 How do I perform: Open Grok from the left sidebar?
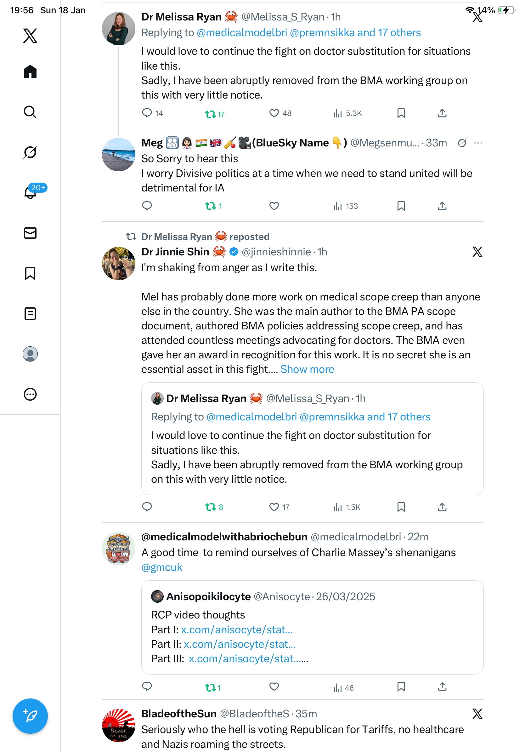30,152
